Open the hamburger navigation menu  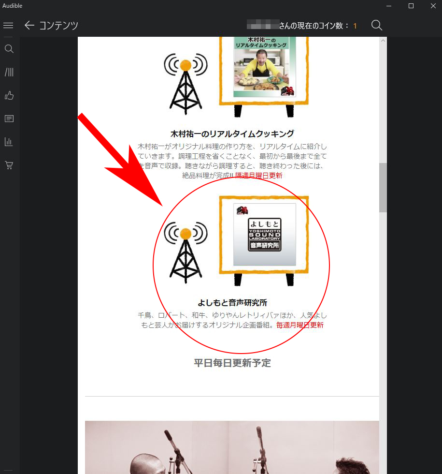[x=8, y=26]
